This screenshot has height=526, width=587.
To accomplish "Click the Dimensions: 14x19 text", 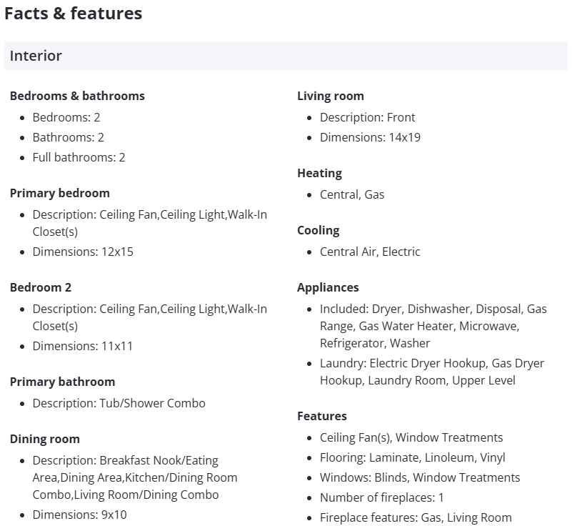I will (x=370, y=137).
